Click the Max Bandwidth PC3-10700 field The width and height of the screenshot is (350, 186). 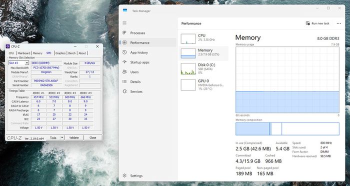(46, 67)
